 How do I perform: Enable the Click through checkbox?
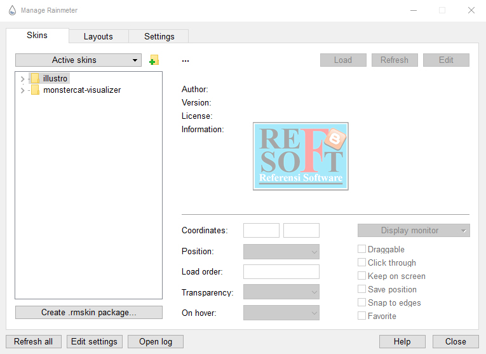(361, 262)
